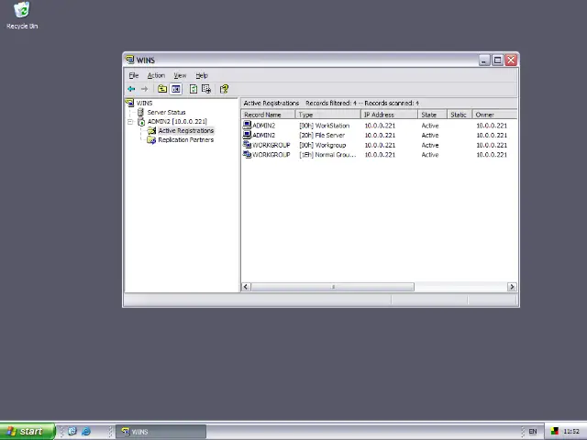Click the Replication Partners folder icon

click(x=151, y=140)
